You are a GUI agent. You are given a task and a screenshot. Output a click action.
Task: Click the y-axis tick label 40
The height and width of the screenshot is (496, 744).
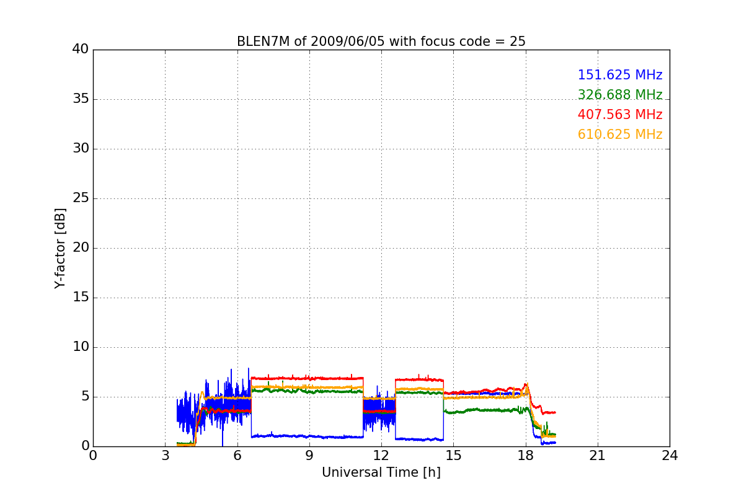point(81,50)
